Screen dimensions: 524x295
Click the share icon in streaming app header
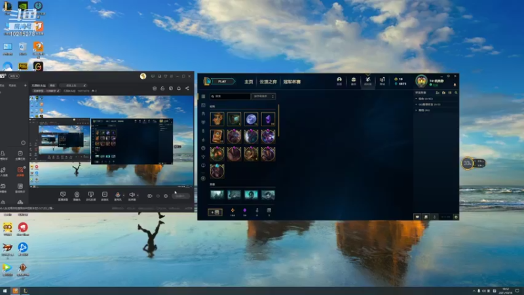point(187,88)
